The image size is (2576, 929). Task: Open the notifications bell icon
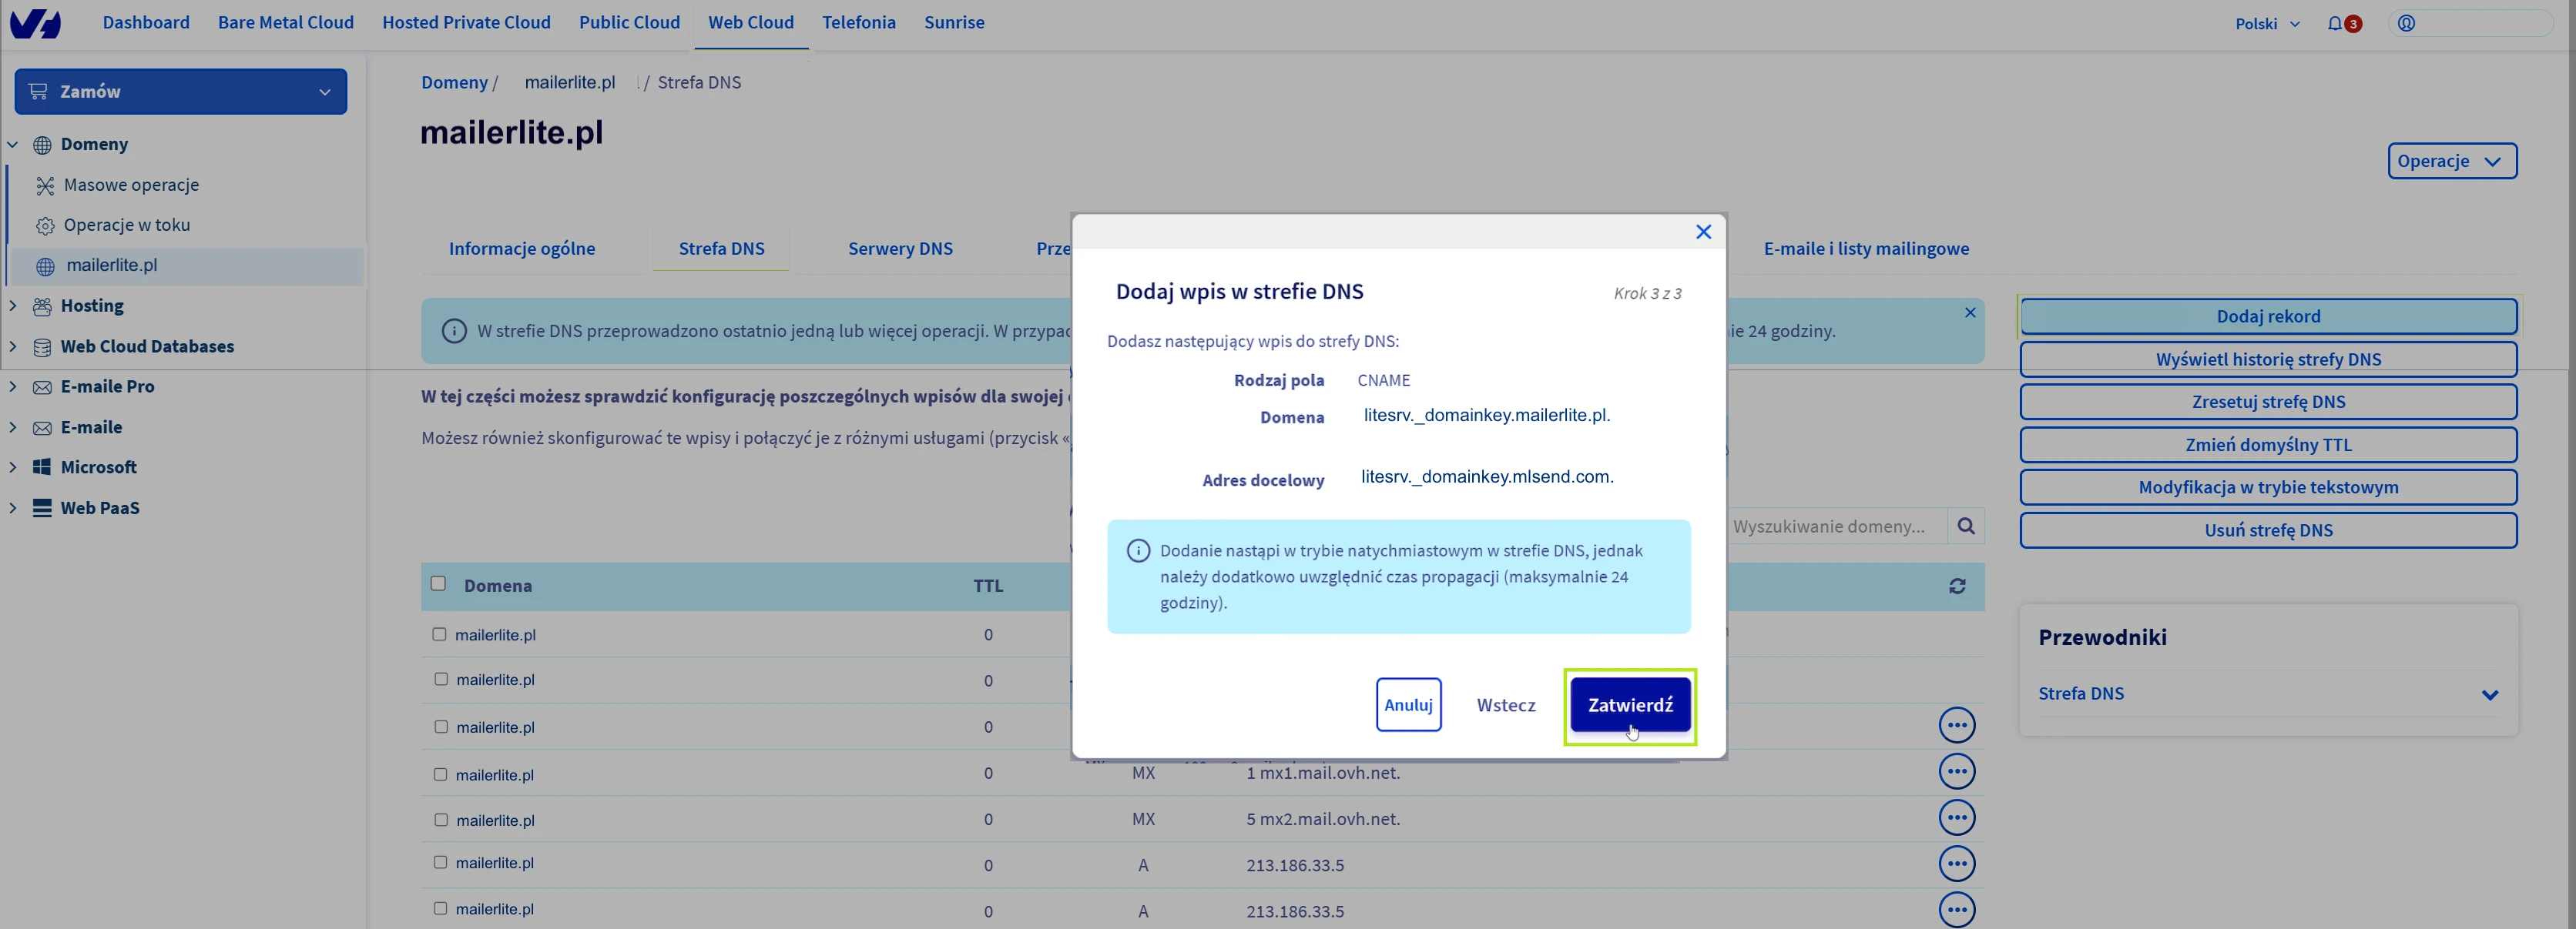pos(2334,23)
